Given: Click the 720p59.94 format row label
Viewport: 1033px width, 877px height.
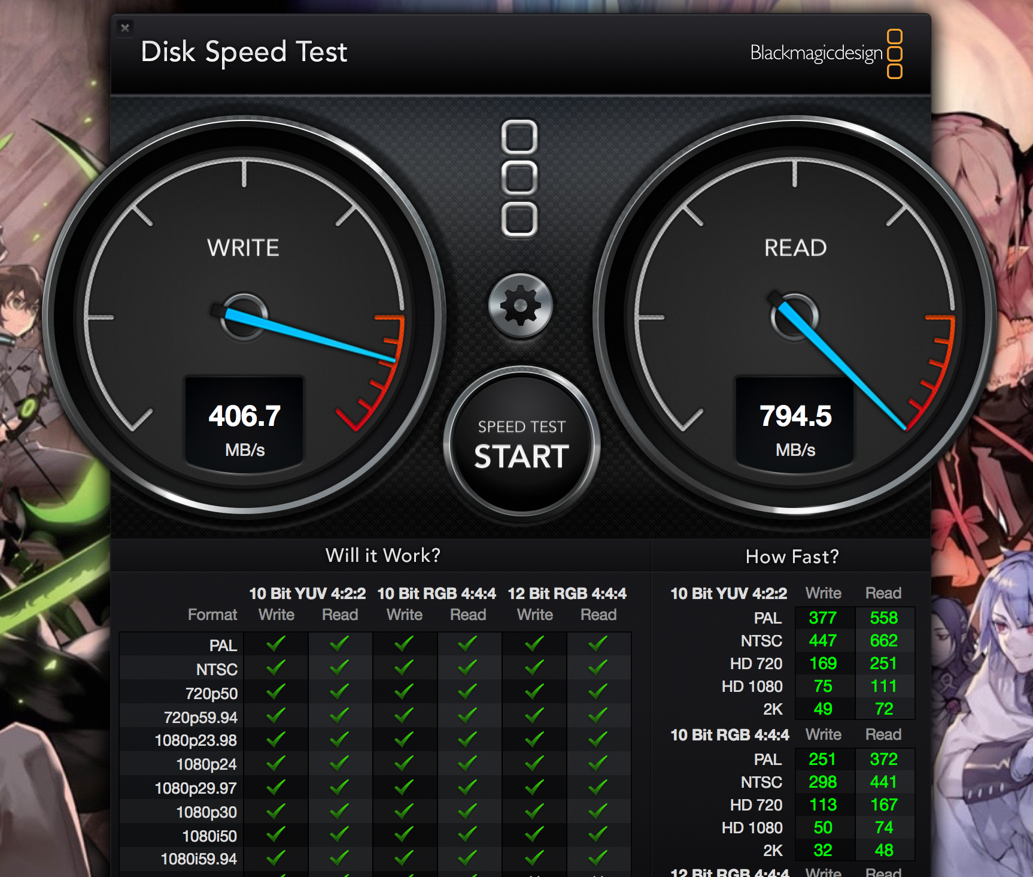Looking at the screenshot, I should [200, 717].
